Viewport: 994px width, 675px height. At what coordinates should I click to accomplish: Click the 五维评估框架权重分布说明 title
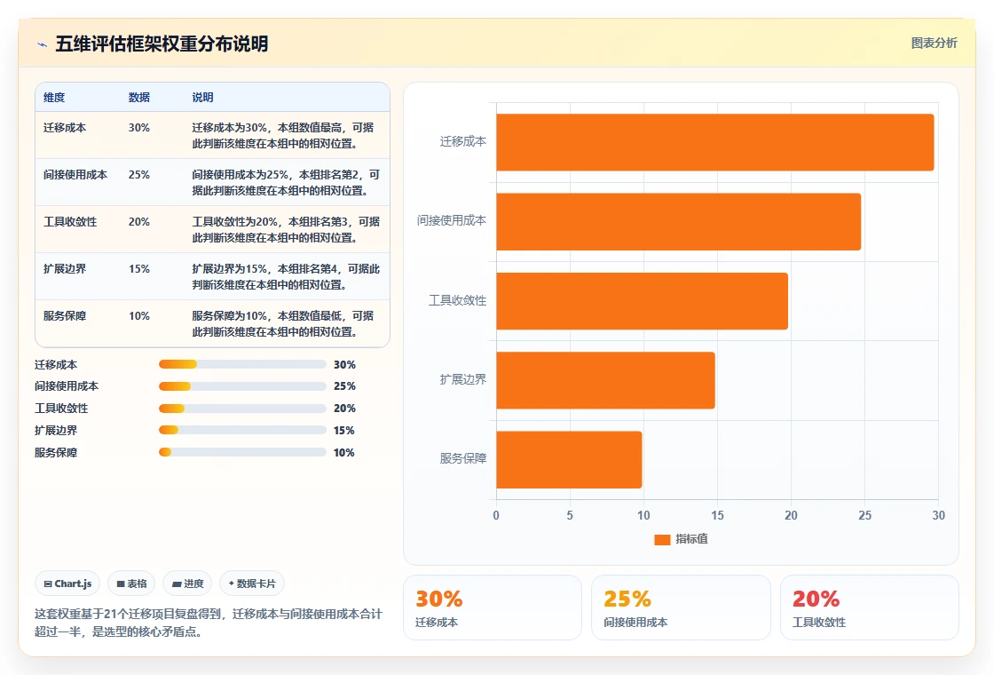162,44
